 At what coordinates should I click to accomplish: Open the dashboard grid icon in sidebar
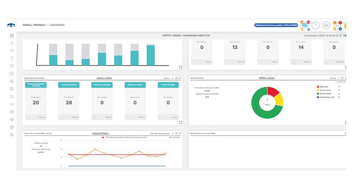tap(12, 36)
